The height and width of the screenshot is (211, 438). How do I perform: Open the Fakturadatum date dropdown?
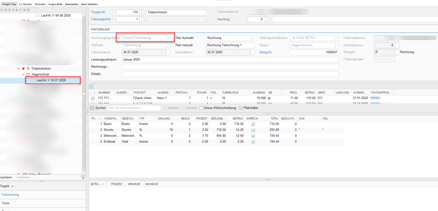169,52
